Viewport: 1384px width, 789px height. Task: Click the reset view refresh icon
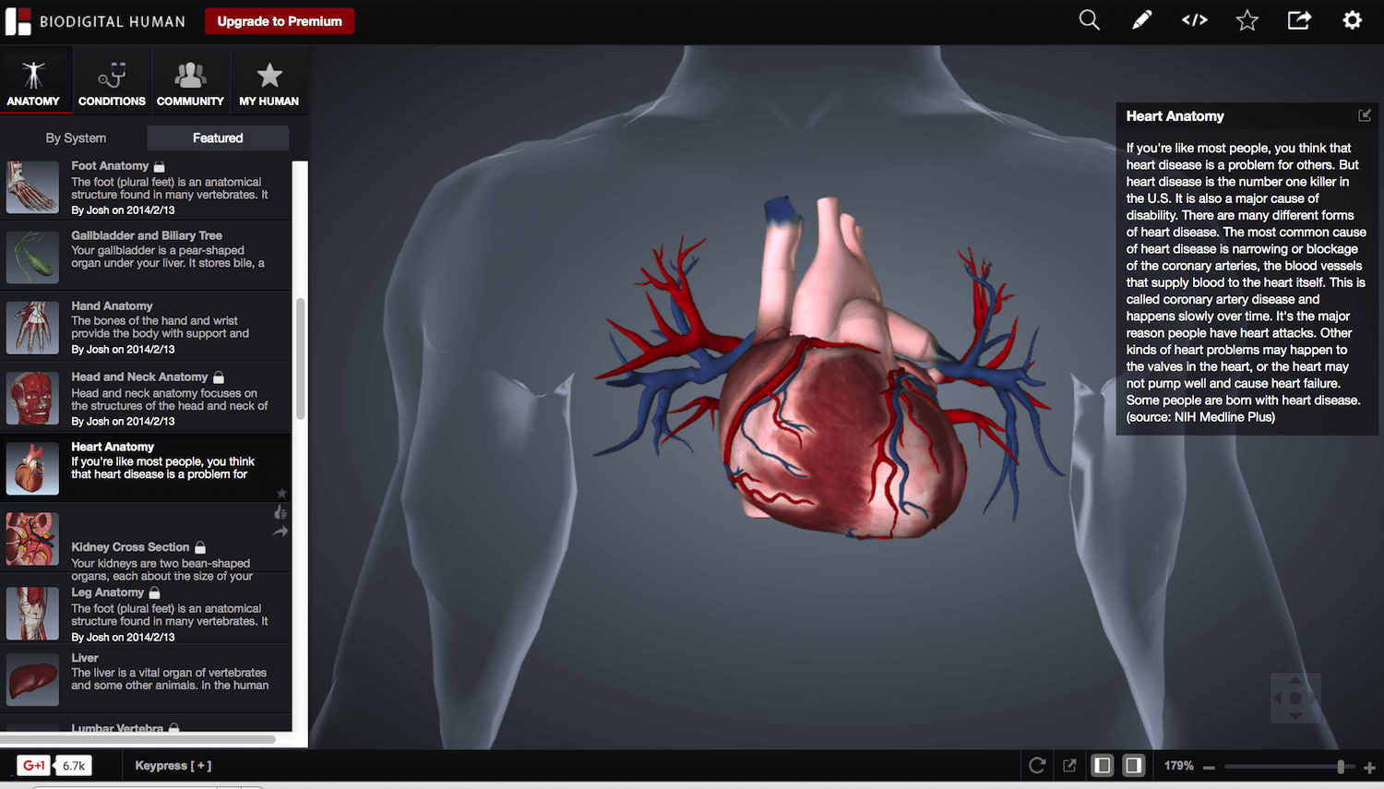1037,765
